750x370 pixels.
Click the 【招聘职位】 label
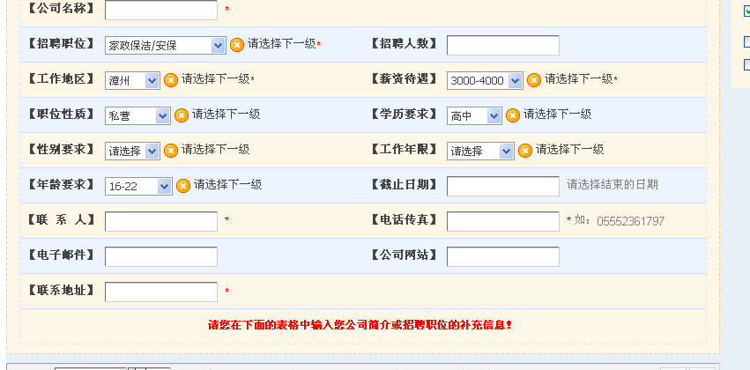tap(61, 43)
